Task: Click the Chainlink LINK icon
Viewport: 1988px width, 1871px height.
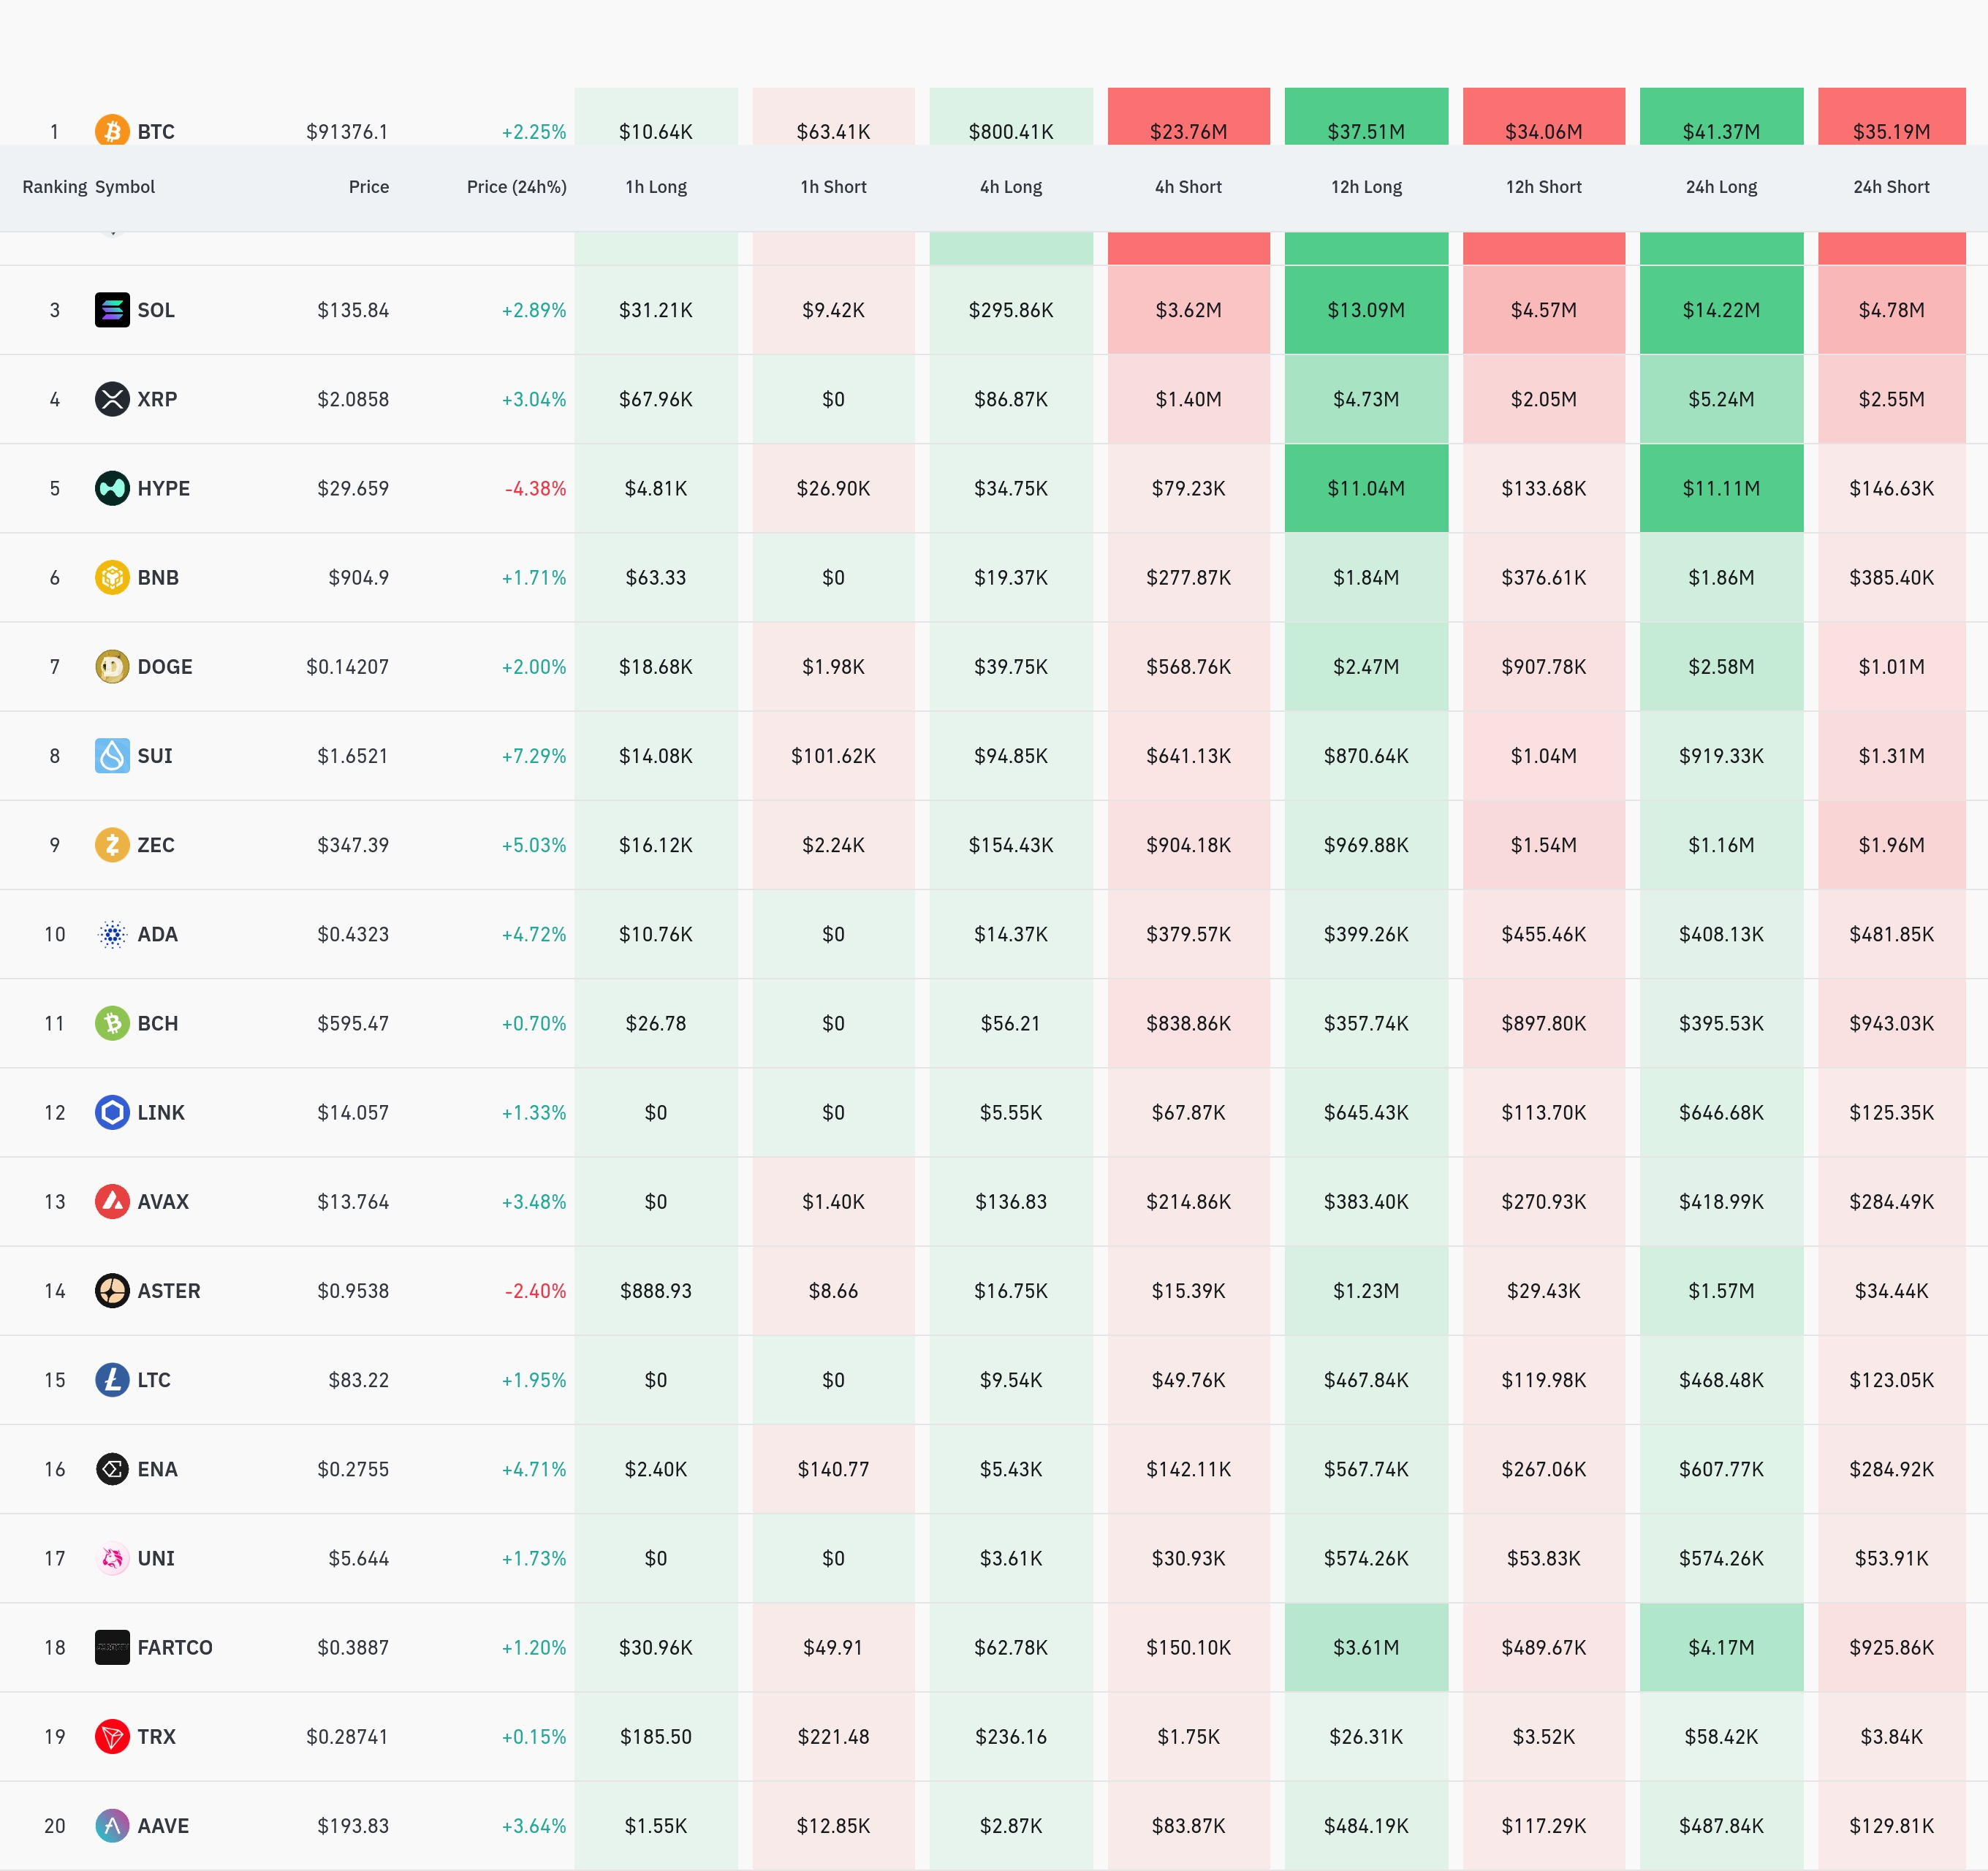Action: tap(112, 1112)
